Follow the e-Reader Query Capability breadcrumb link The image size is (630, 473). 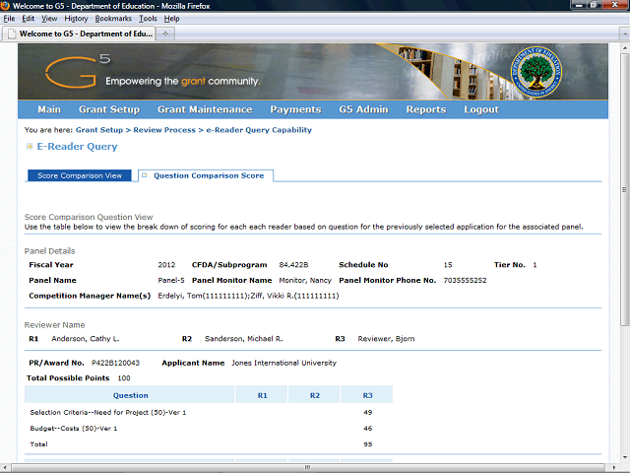click(259, 130)
